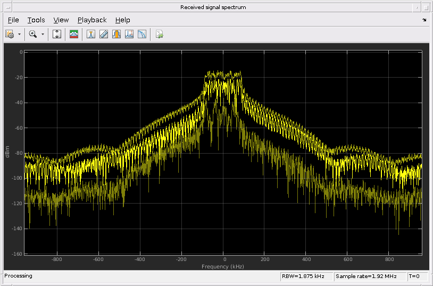Image resolution: width=433 pixels, height=286 pixels.
Task: Click the document with green arrow icon
Action: (159, 34)
